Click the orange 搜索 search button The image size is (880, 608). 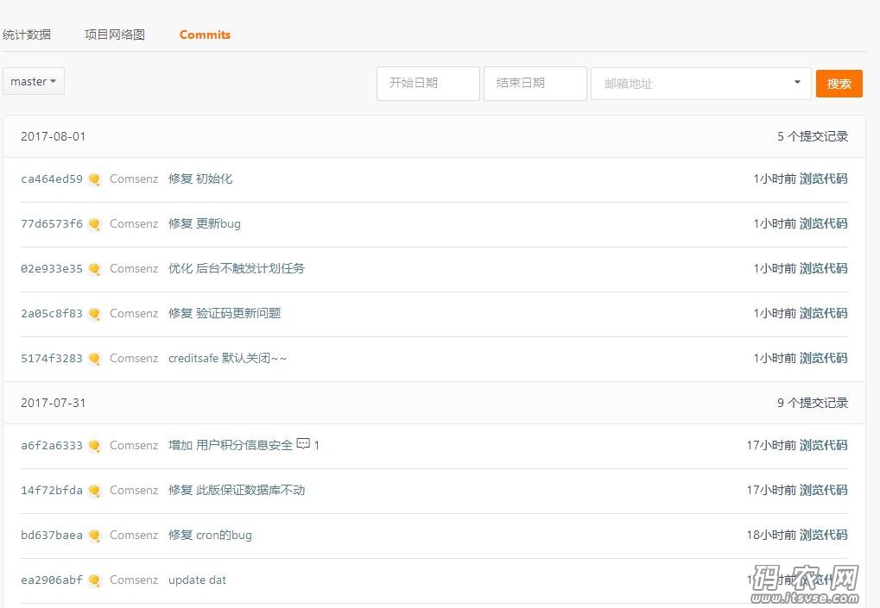[x=839, y=84]
